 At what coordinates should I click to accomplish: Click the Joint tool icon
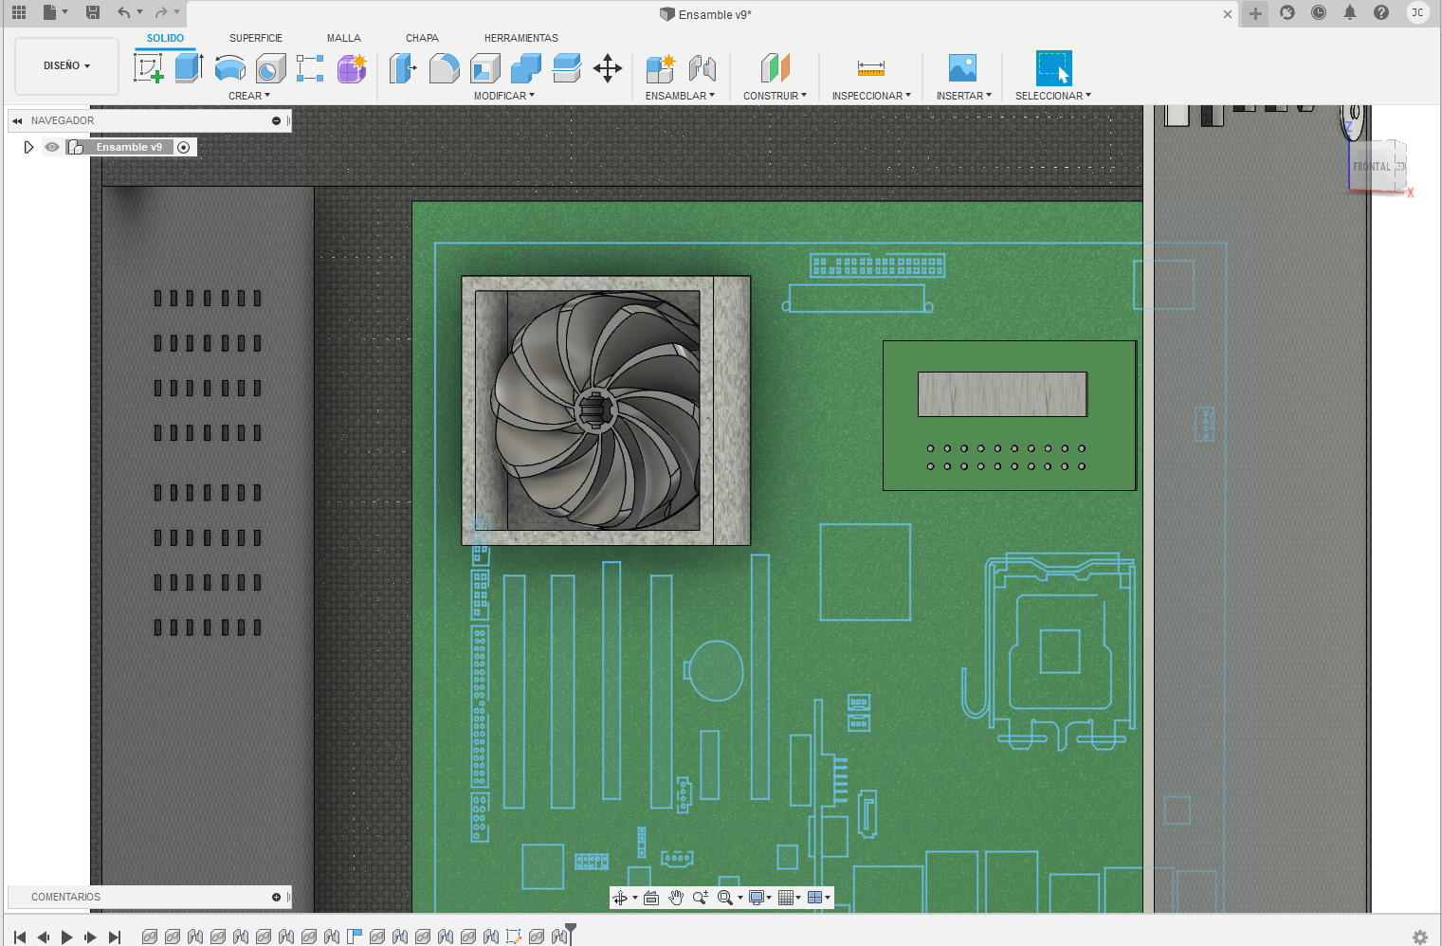pos(703,68)
